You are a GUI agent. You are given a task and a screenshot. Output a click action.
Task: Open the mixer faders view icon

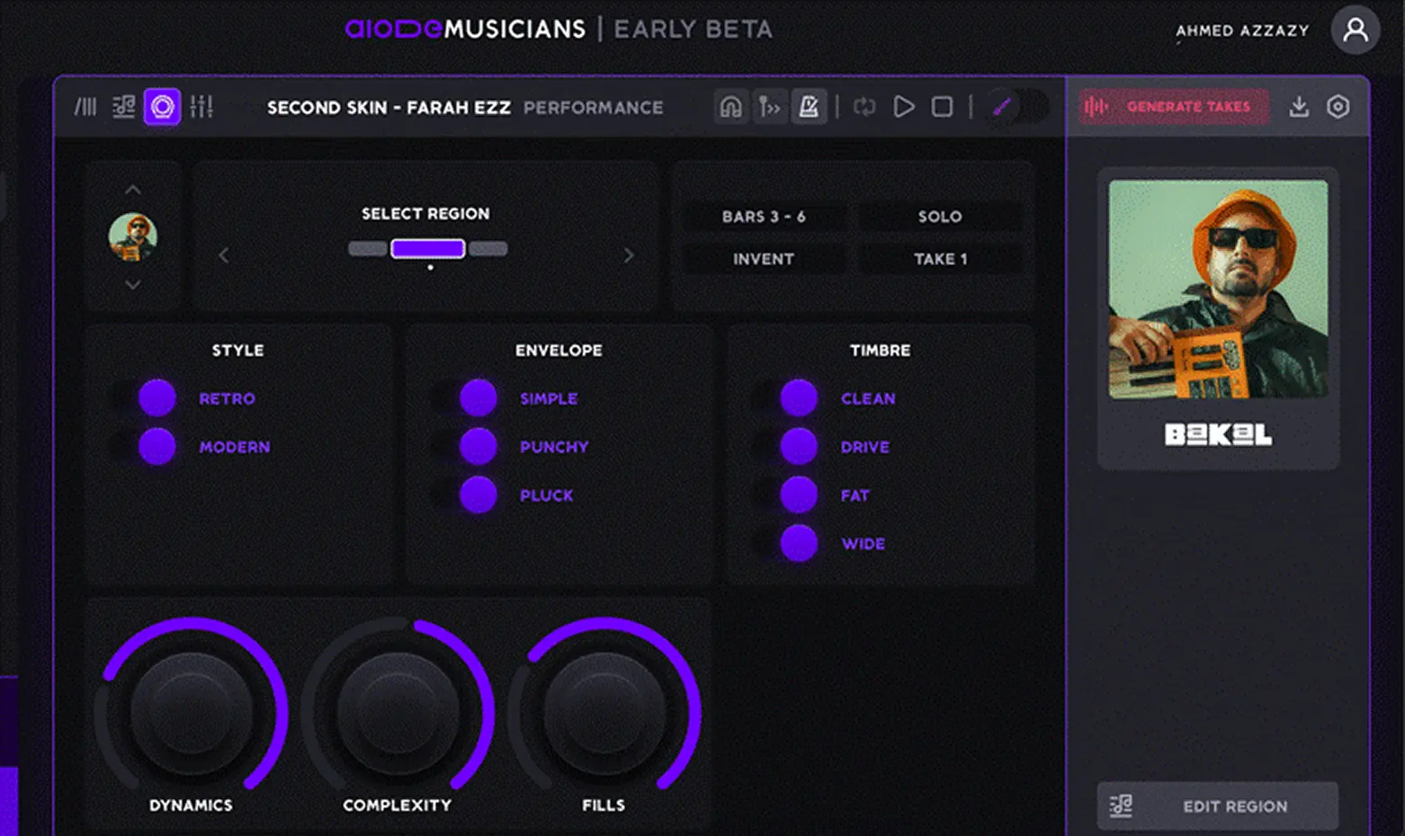click(x=201, y=107)
